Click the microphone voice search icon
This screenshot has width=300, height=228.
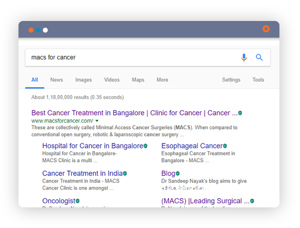pyautogui.click(x=244, y=58)
